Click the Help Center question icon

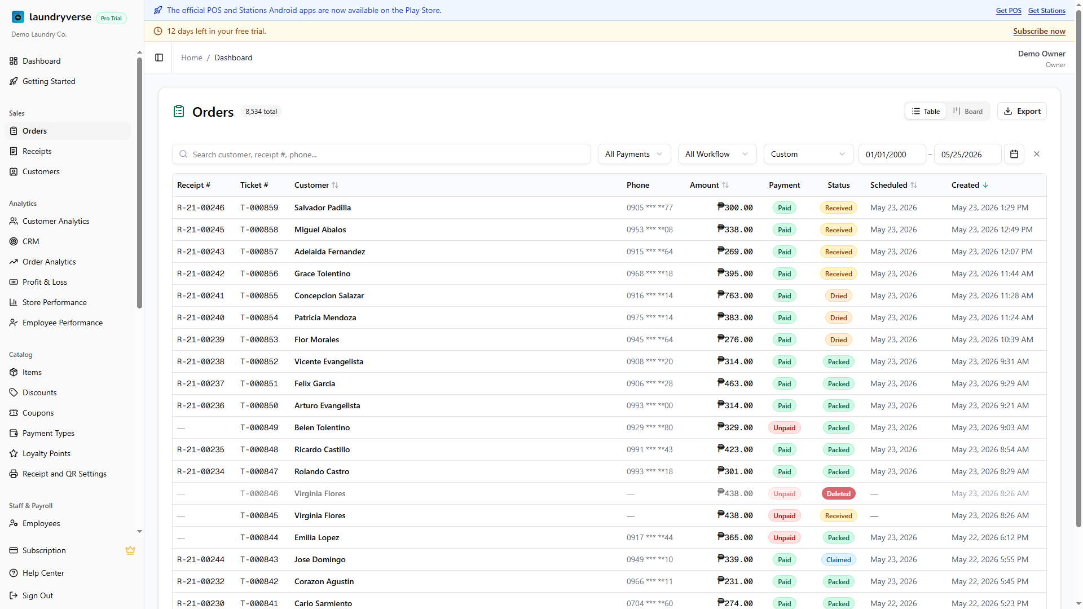click(x=14, y=573)
